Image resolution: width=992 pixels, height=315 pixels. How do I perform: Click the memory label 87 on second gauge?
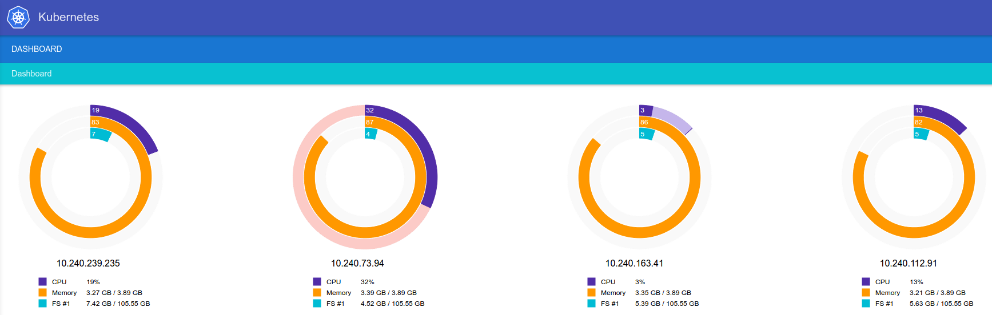click(370, 122)
